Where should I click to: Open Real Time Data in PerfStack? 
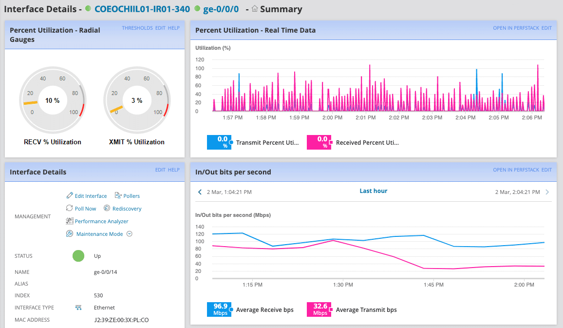pyautogui.click(x=516, y=28)
